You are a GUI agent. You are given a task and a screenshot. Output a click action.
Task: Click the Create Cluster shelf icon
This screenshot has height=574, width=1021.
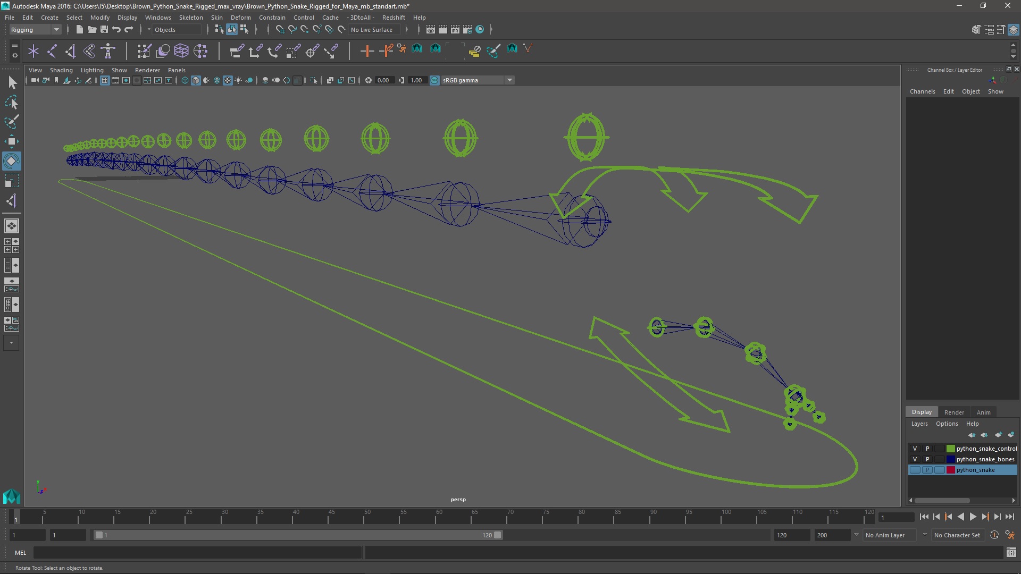point(200,51)
